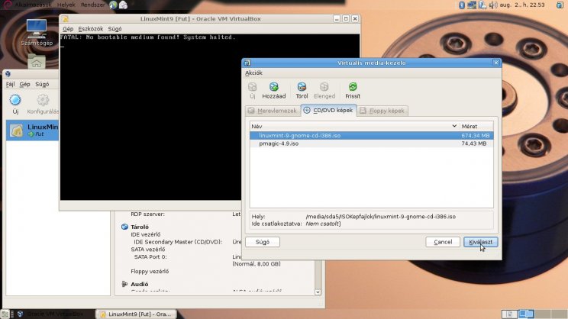Click the volume tray icon
The image size is (568, 319).
click(492, 5)
